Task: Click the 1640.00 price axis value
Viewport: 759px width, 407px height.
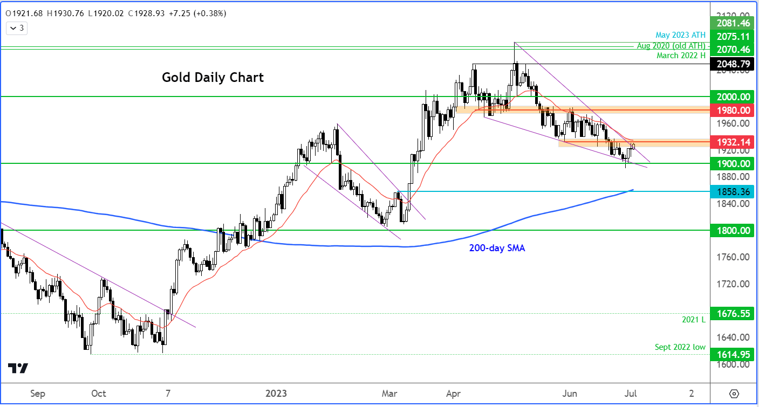Action: (x=734, y=337)
